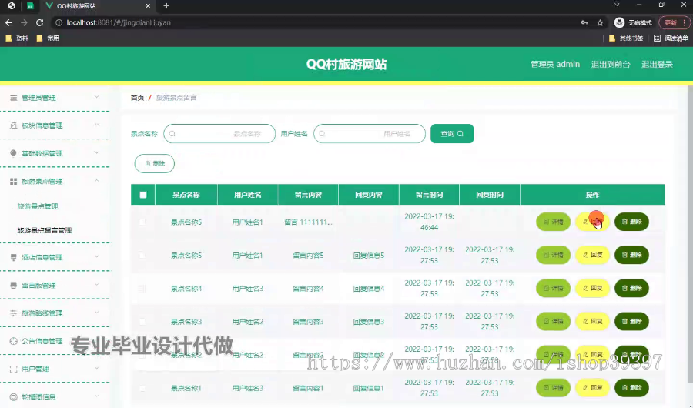
Task: Expand the 管理员管理 menu chevron
Action: tap(97, 97)
